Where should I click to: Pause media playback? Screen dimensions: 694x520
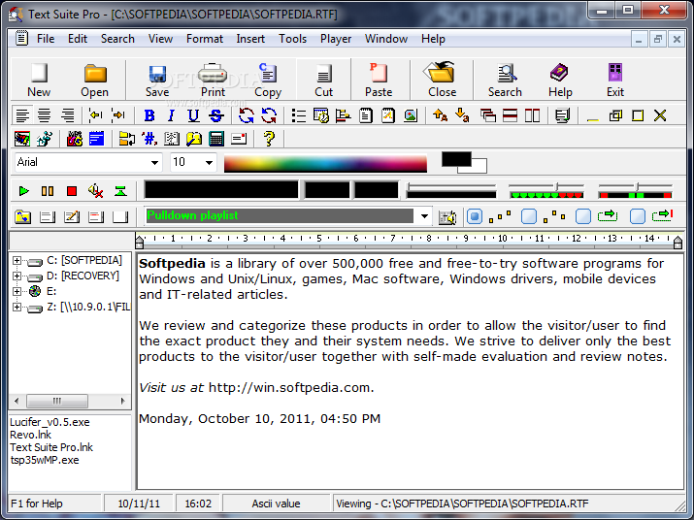click(48, 191)
